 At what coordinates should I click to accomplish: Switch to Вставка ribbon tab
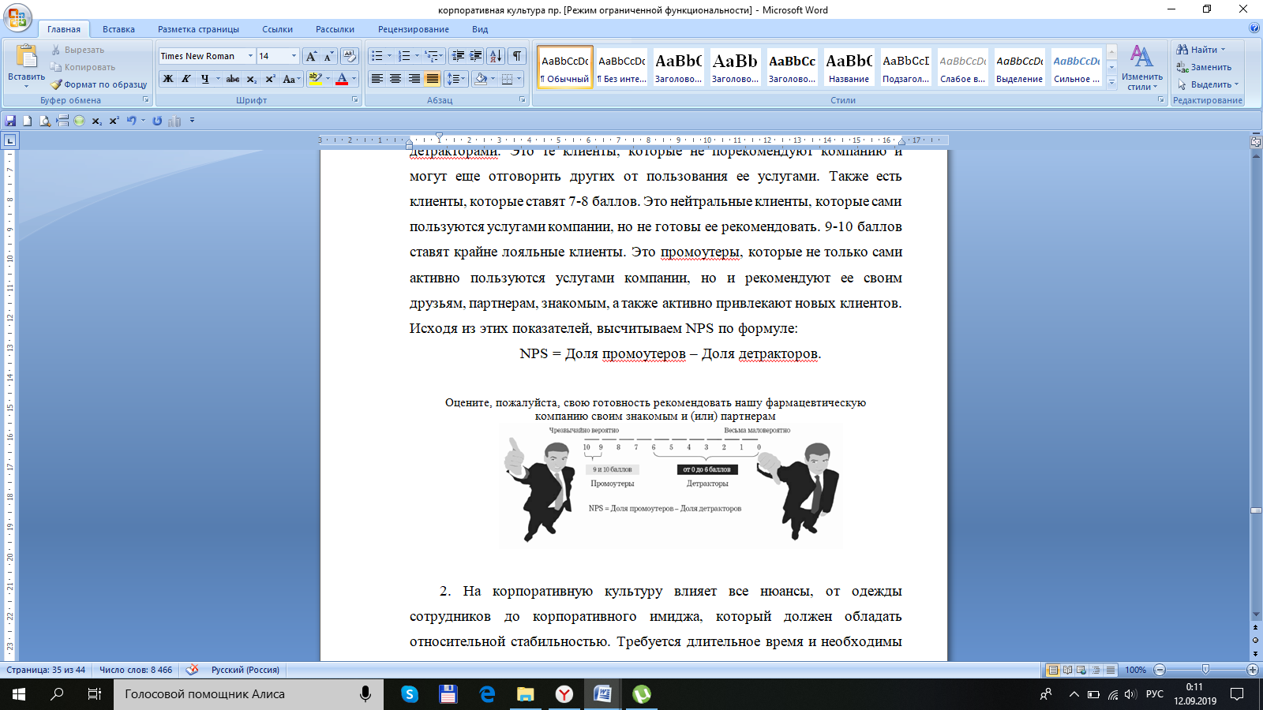tap(118, 29)
